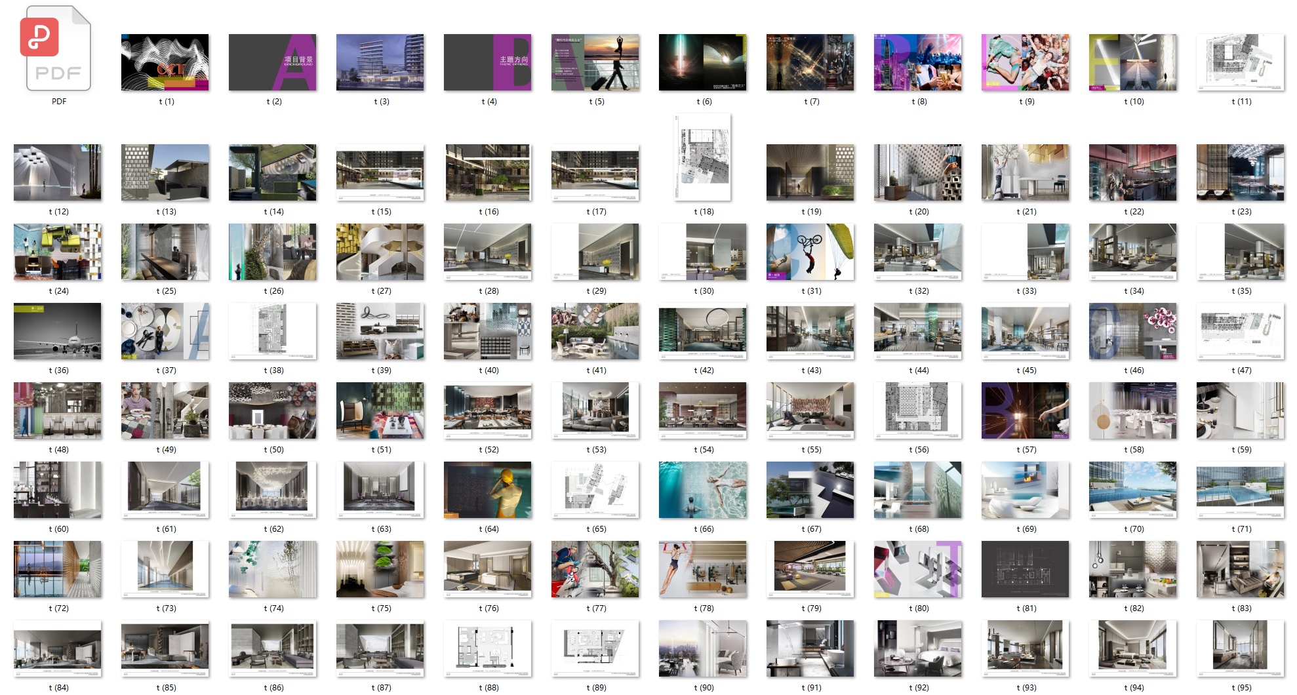Open thumbnail t (1) with wavy logo
1297x695 pixels.
click(x=165, y=62)
